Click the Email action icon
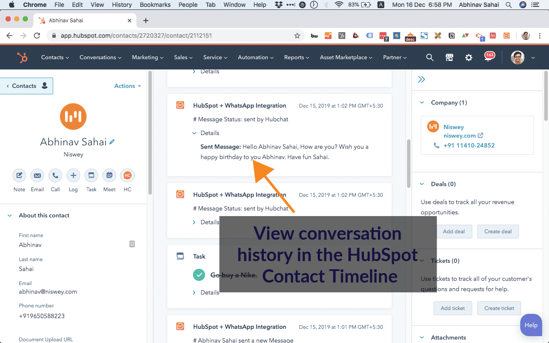Image resolution: width=549 pixels, height=343 pixels. click(37, 175)
